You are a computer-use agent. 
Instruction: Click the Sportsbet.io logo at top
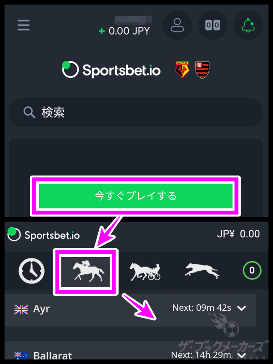[x=111, y=70]
